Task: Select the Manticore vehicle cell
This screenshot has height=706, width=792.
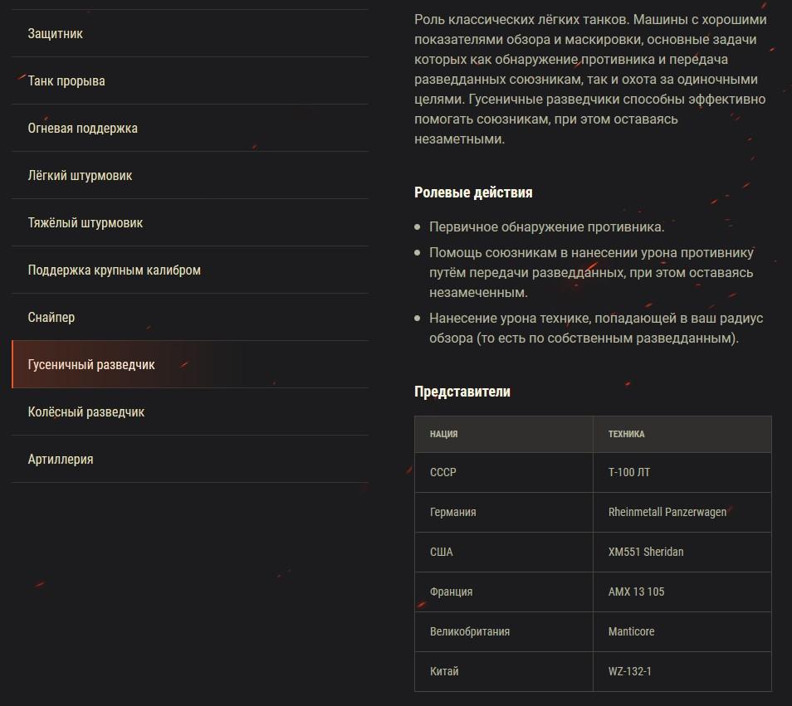Action: point(631,631)
